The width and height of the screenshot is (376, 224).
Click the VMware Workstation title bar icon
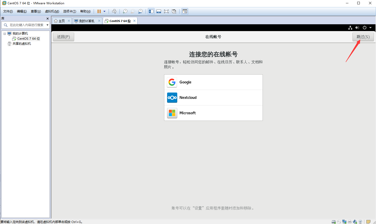pyautogui.click(x=4, y=3)
